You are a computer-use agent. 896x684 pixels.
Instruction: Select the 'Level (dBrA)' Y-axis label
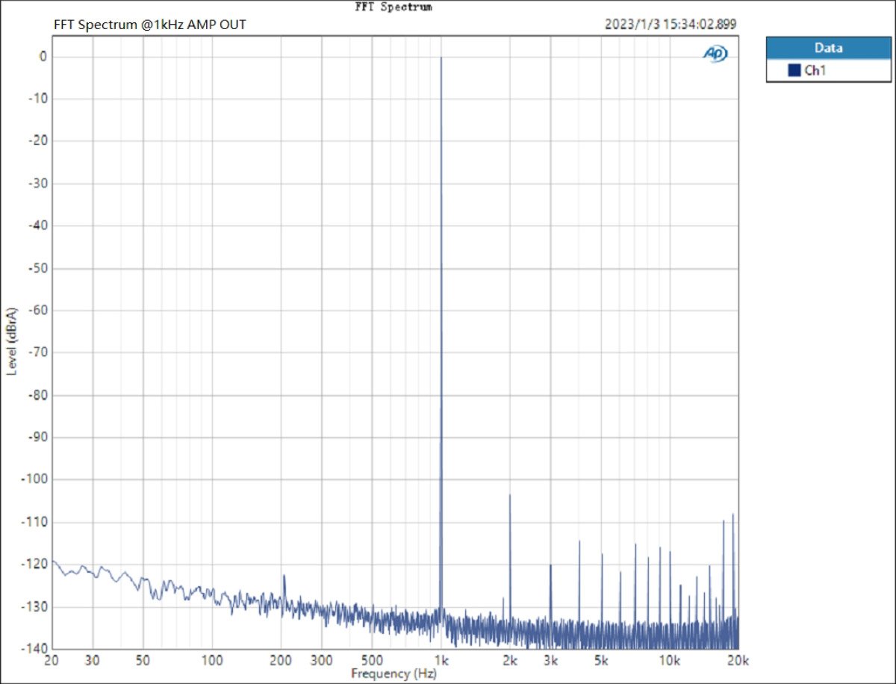click(12, 341)
